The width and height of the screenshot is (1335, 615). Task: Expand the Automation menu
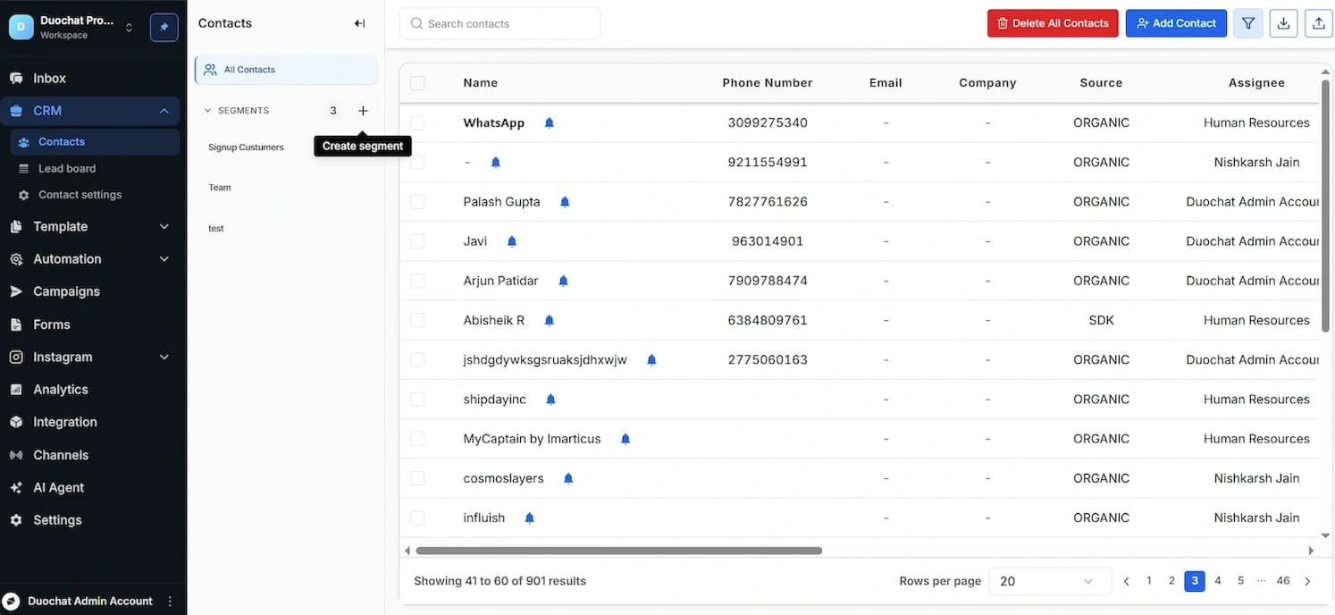[164, 259]
